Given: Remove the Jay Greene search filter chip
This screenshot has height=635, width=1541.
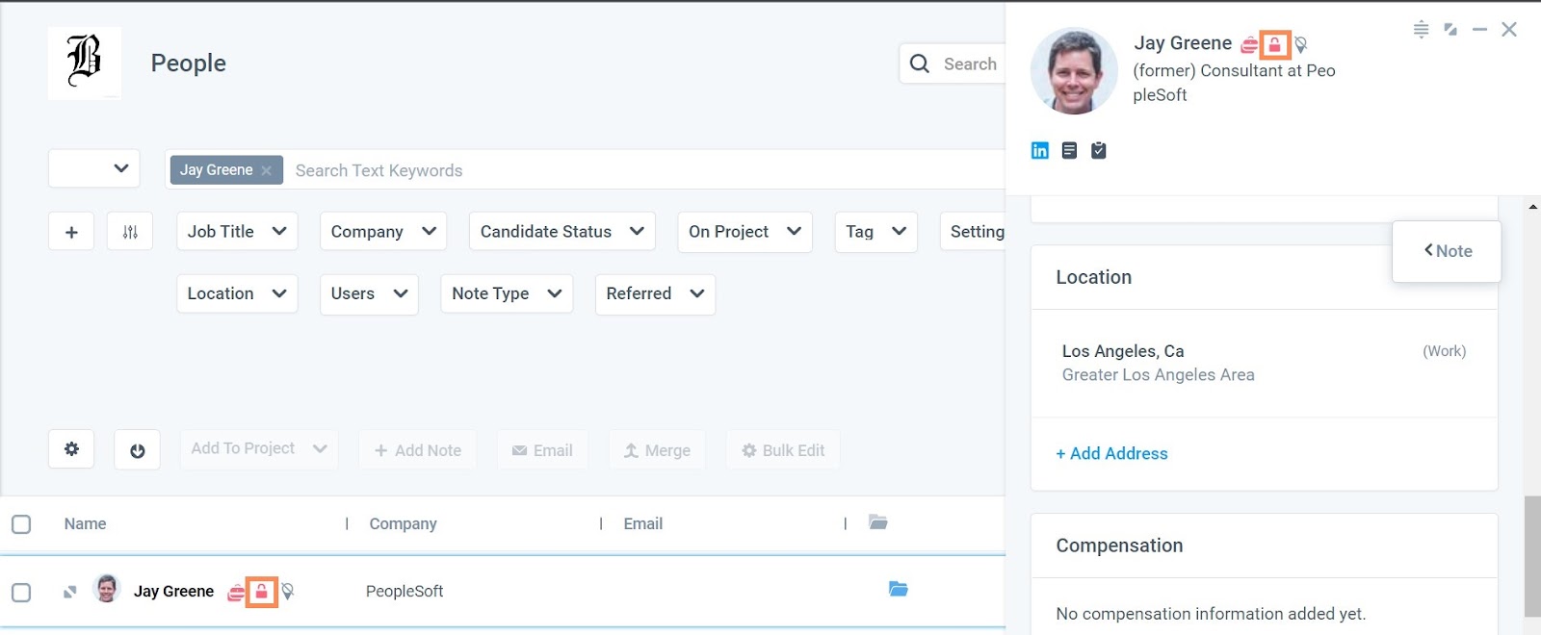Looking at the screenshot, I should [x=267, y=170].
